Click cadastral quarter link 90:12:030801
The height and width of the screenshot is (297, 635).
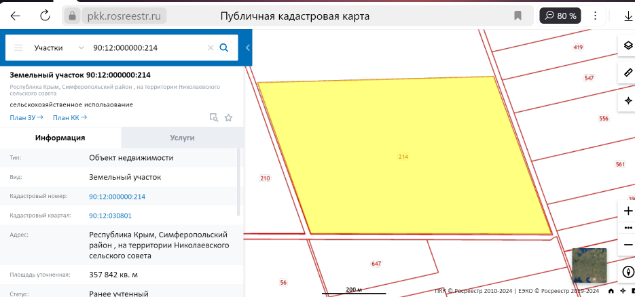110,216
